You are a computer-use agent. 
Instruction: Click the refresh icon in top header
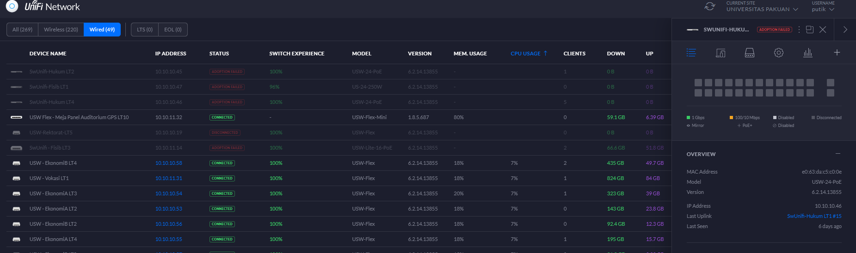pos(709,6)
